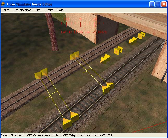The image size is (168, 138).
Task: Click the red Lat/Lon coordinate readout
Action: pyautogui.click(x=84, y=32)
